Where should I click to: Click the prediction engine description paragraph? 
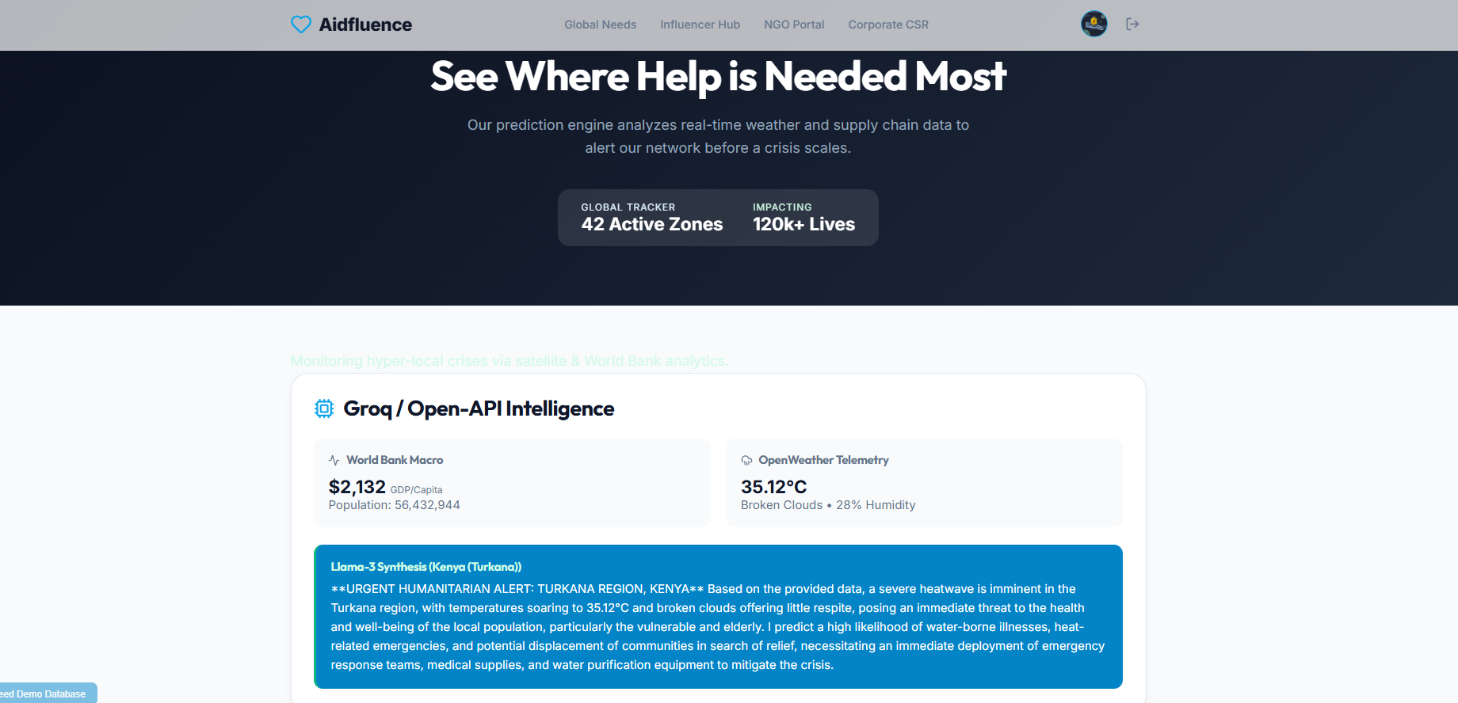point(718,136)
